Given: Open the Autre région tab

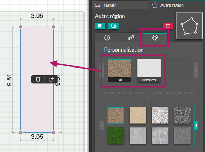Looking at the screenshot, I should [177, 5].
